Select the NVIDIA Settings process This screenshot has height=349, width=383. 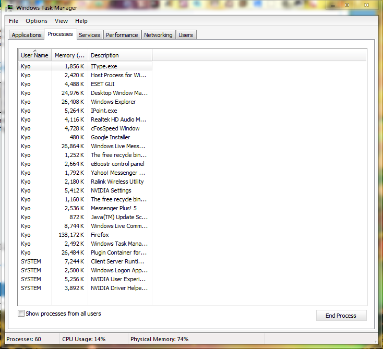tap(85, 190)
